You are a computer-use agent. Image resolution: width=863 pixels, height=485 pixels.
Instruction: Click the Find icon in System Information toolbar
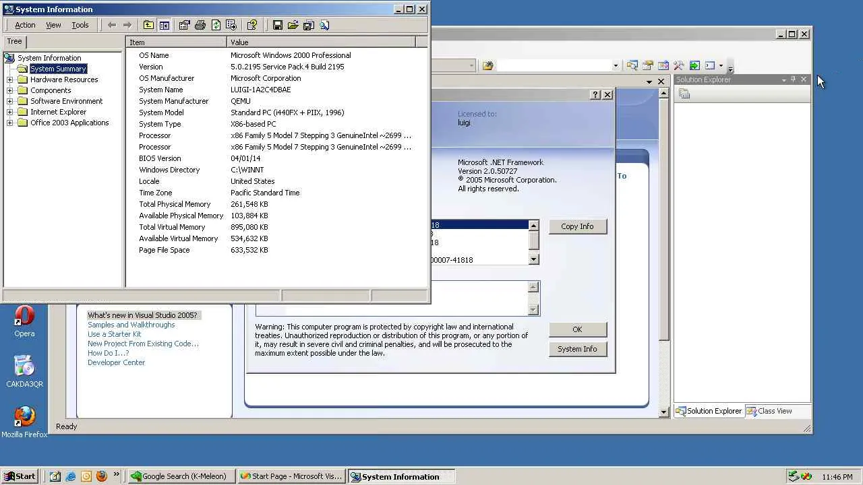pyautogui.click(x=324, y=25)
